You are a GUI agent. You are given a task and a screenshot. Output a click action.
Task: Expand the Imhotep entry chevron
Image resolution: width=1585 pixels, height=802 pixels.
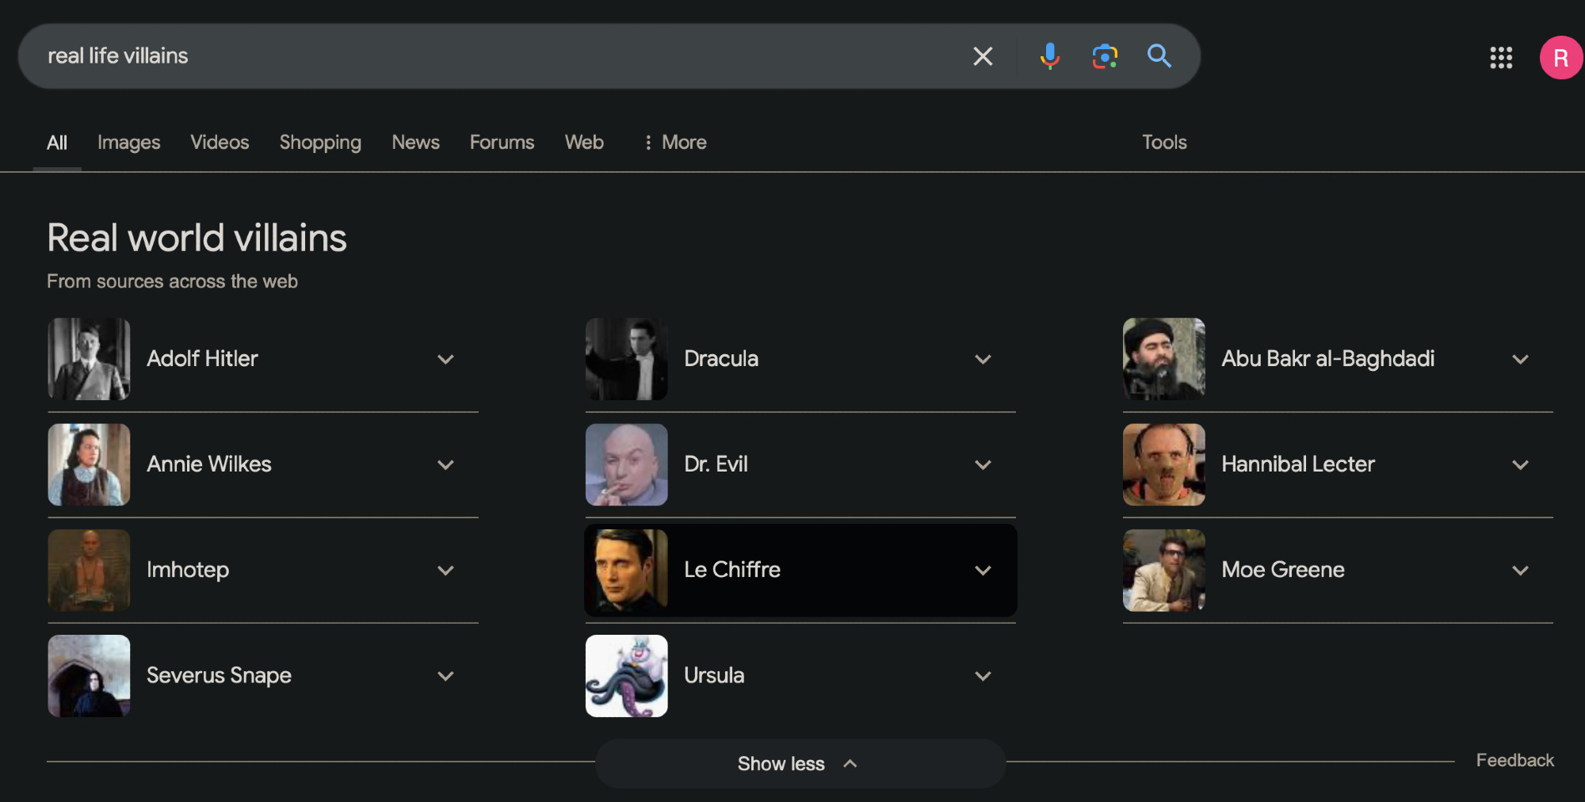click(x=445, y=571)
